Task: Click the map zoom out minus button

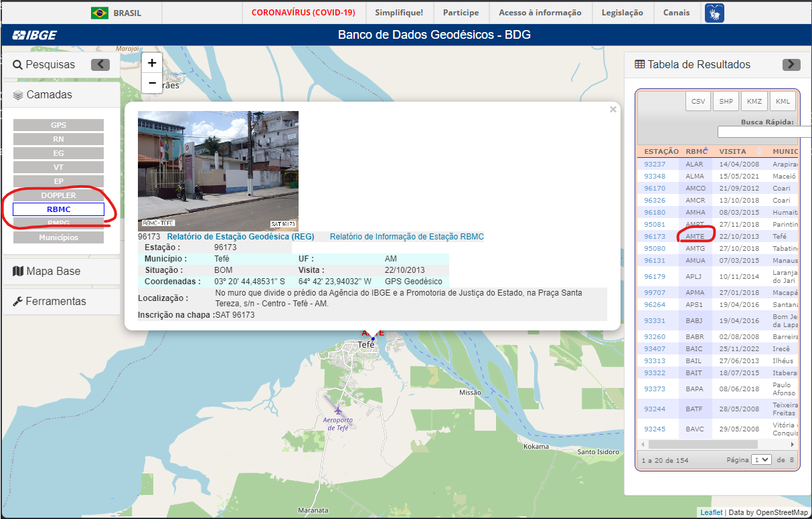Action: (152, 83)
